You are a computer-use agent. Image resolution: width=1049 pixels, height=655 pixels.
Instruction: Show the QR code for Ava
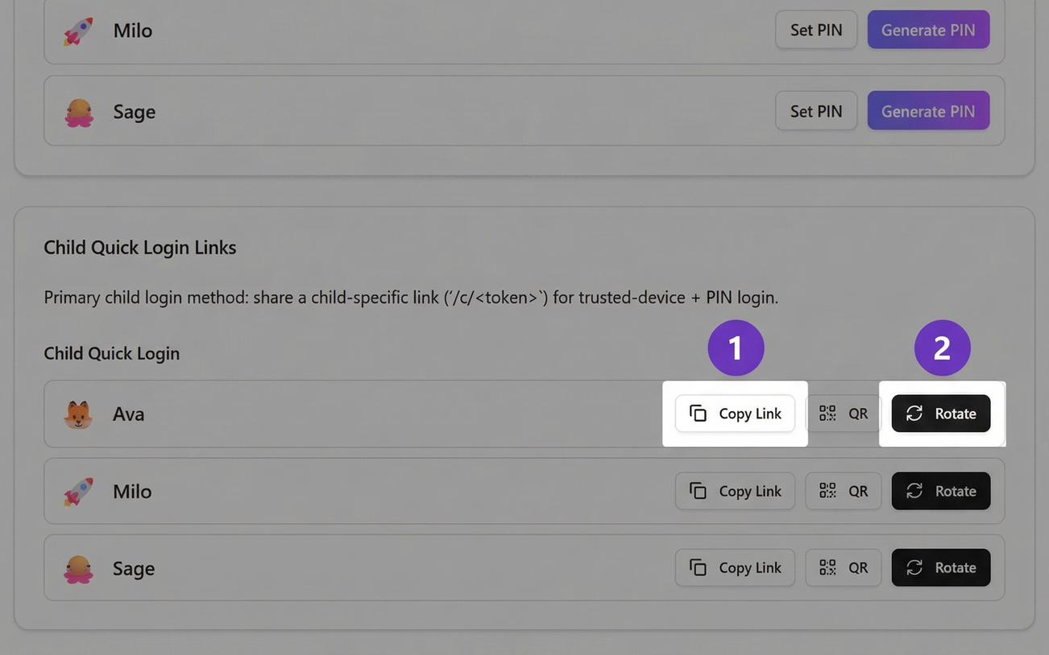843,413
